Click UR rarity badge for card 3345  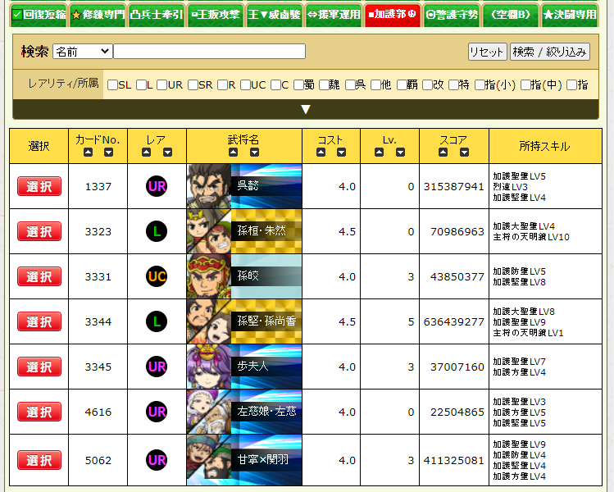click(157, 367)
